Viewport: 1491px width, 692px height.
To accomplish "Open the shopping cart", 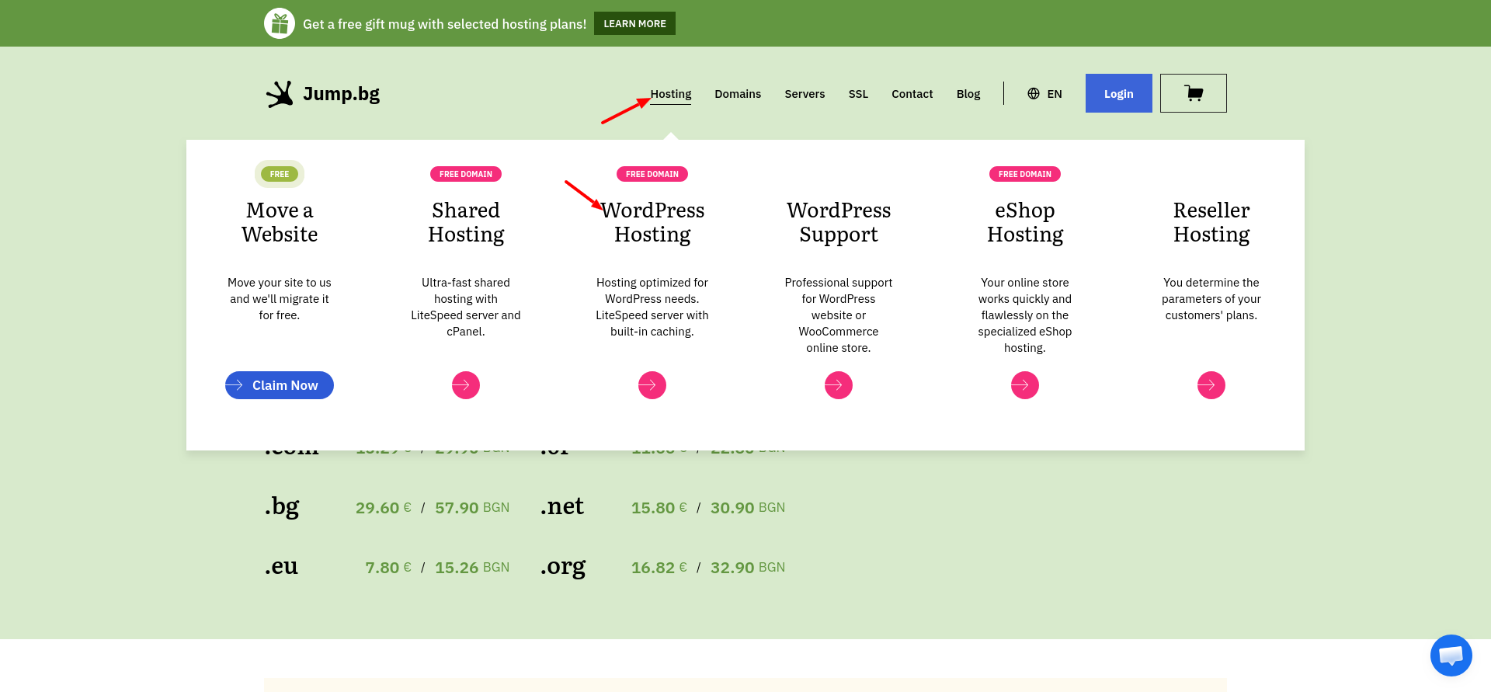I will [1194, 93].
